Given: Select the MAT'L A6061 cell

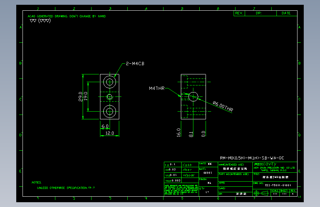Looking at the screenshot, I should 208,172.
